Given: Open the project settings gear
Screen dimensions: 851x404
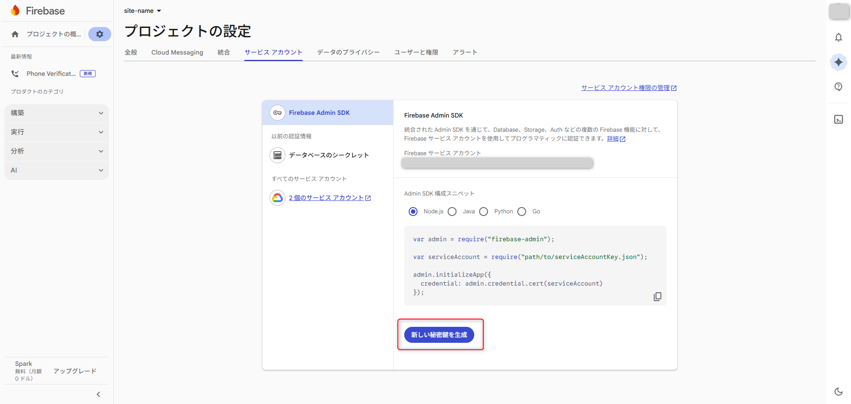Looking at the screenshot, I should [x=99, y=34].
